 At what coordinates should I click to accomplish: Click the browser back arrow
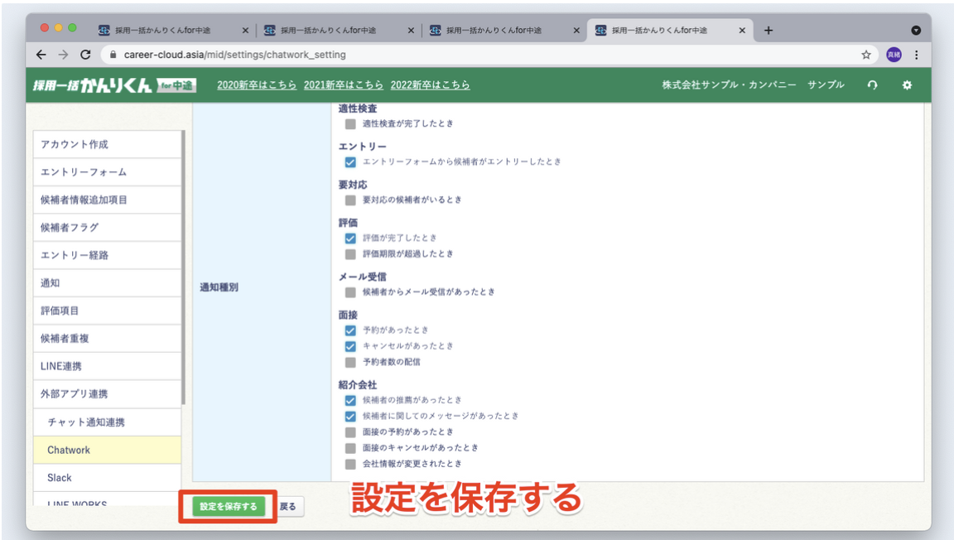pyautogui.click(x=40, y=53)
